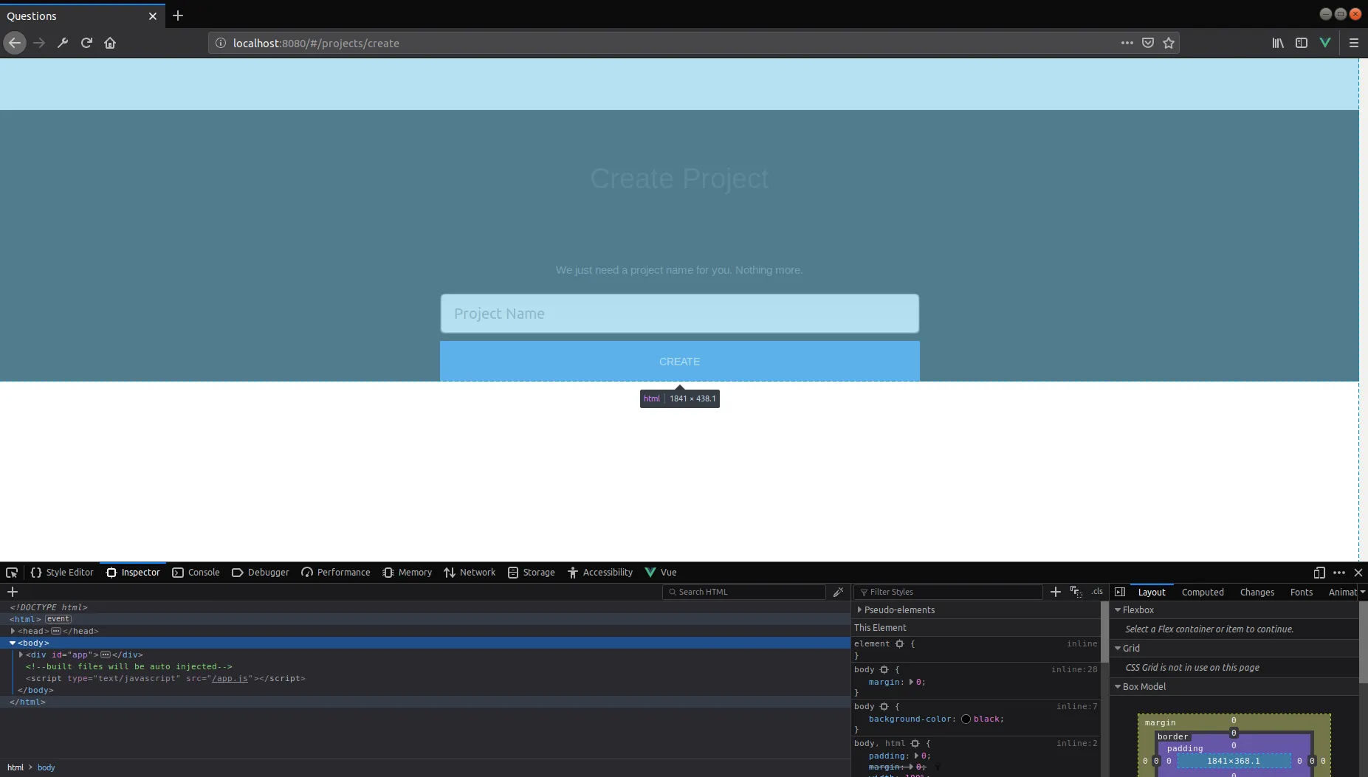
Task: Switch to the Inspector panel
Action: 133,573
